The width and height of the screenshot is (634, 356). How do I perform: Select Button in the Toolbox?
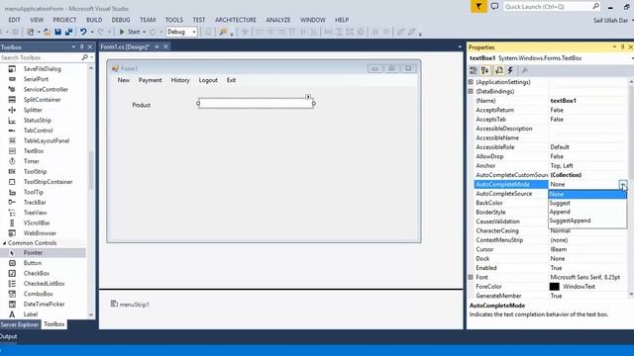click(33, 263)
